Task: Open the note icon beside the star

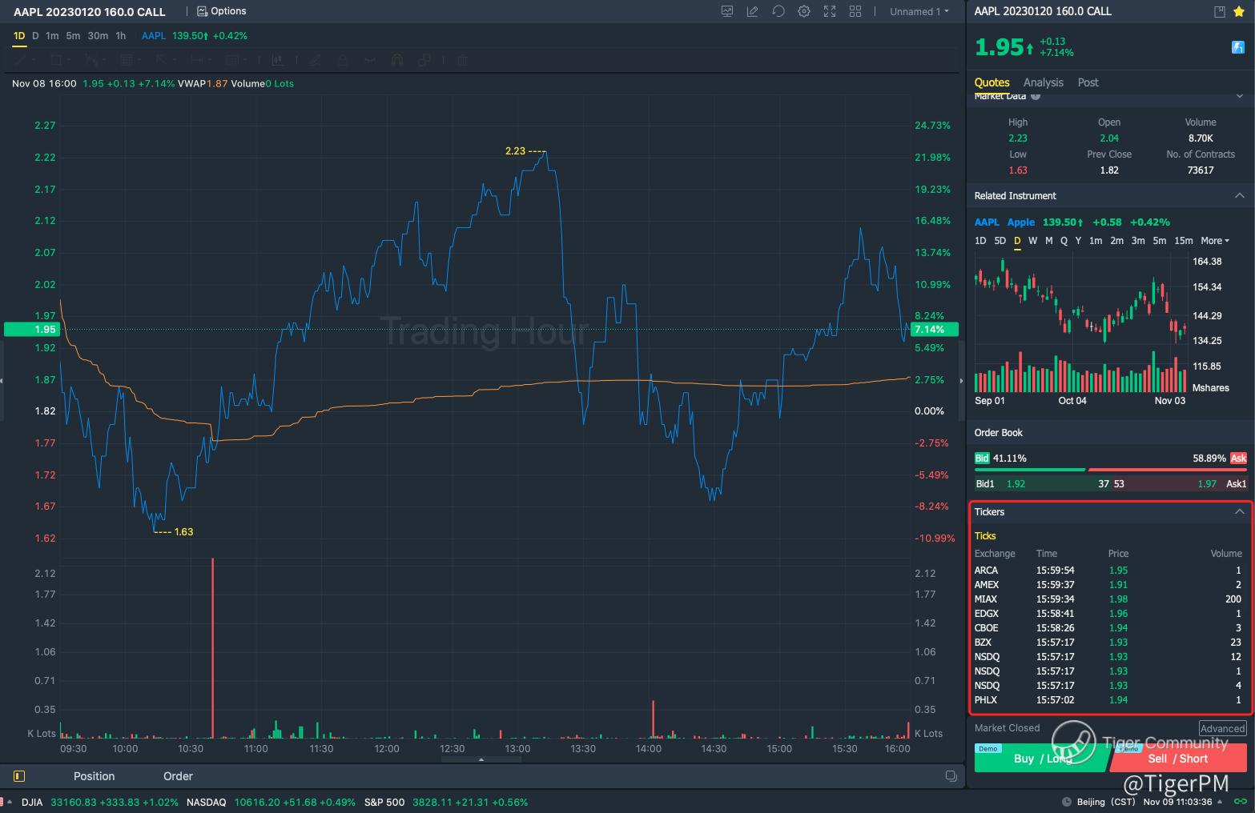Action: tap(1220, 11)
